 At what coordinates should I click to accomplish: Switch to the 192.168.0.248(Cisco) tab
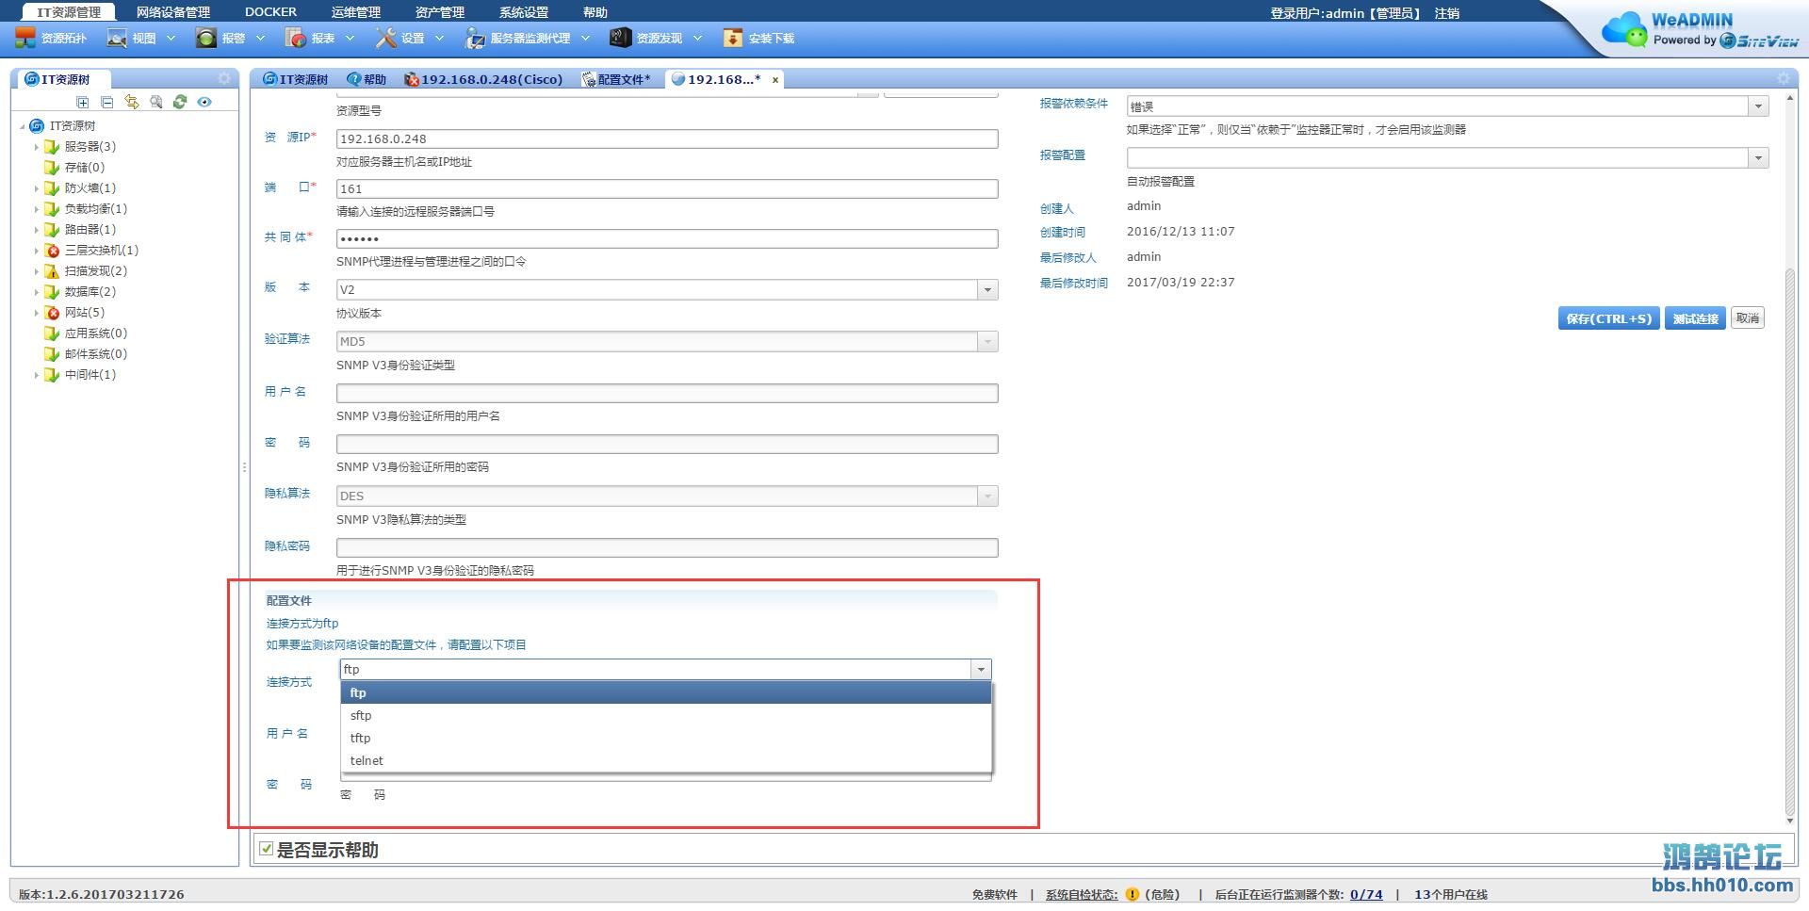click(483, 79)
